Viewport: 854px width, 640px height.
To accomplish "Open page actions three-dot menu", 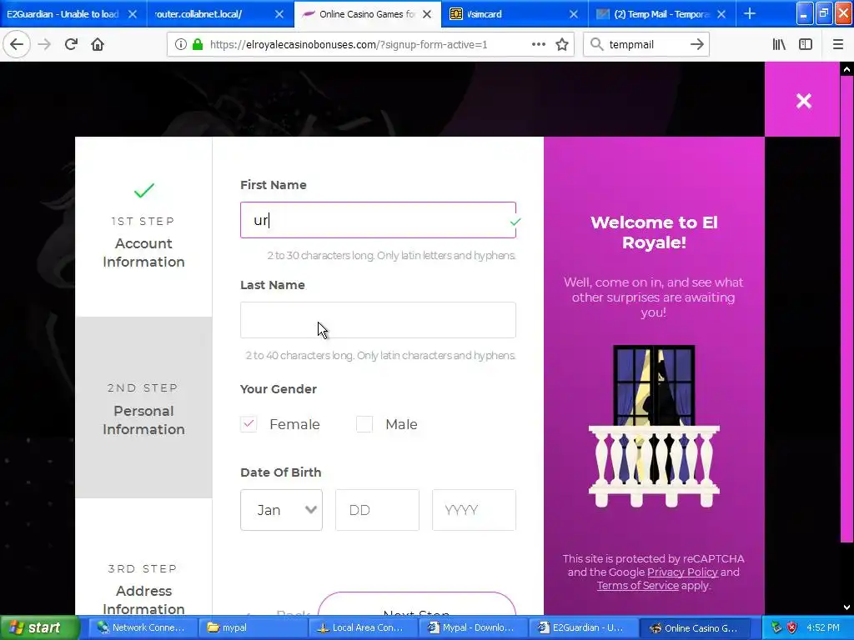I will point(538,44).
